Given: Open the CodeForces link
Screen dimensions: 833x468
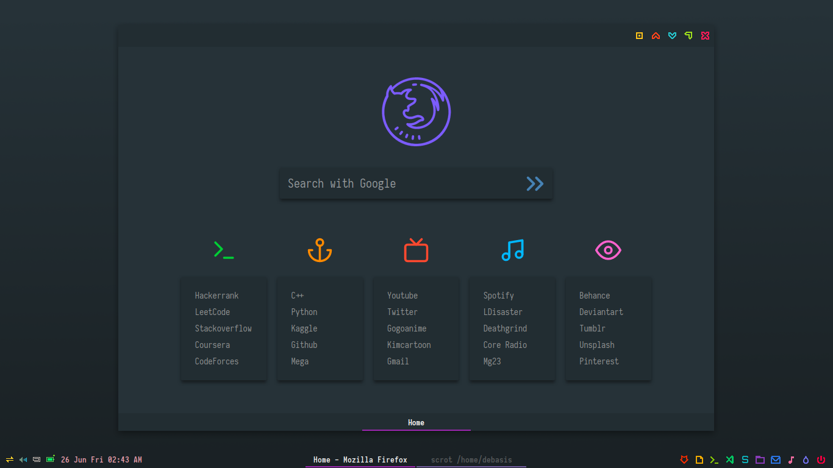Looking at the screenshot, I should tap(216, 361).
